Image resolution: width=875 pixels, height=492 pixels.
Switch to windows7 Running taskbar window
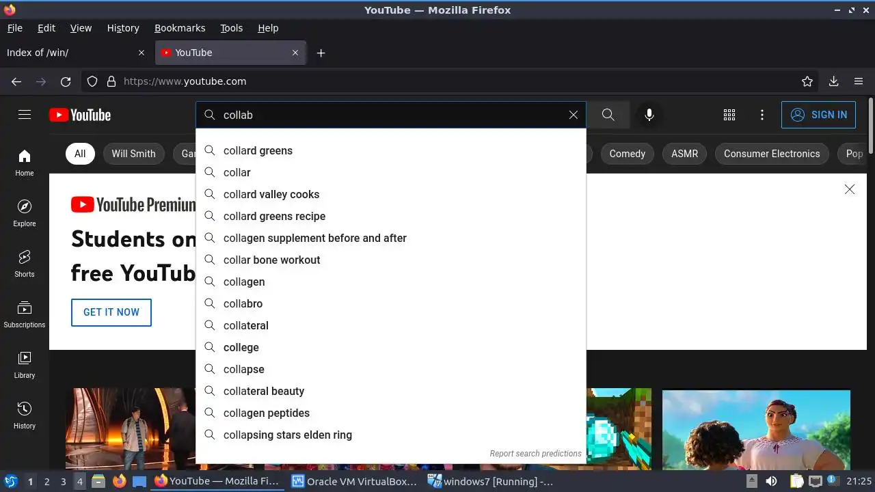coord(491,481)
